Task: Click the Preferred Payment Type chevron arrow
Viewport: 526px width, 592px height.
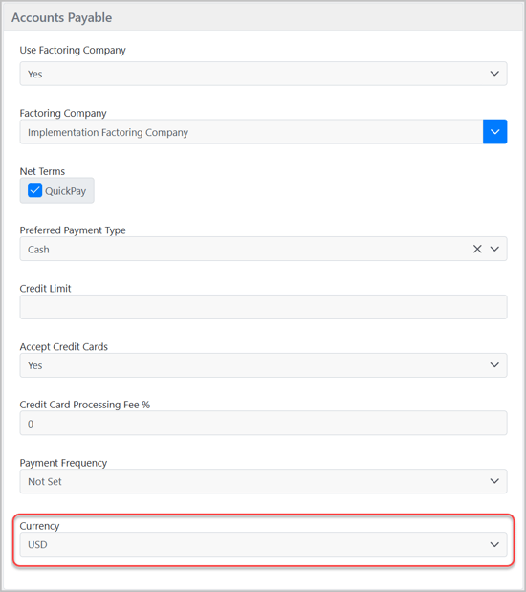Action: tap(494, 249)
